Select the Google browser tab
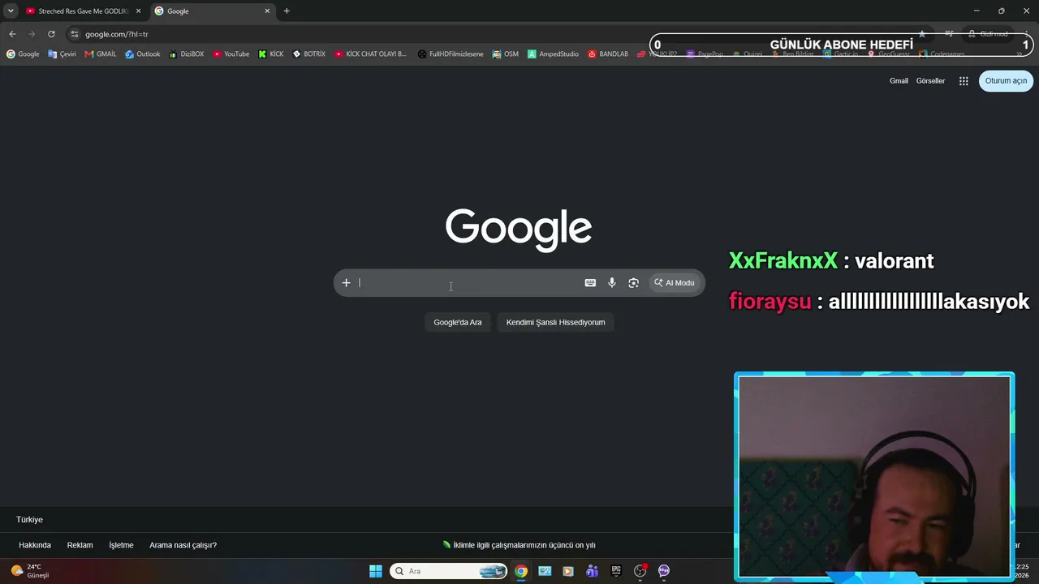This screenshot has width=1039, height=584. point(213,11)
